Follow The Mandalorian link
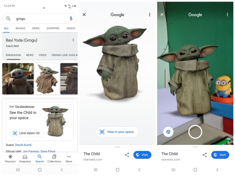Image resolution: width=235 pixels, height=176 pixels. [x=25, y=107]
